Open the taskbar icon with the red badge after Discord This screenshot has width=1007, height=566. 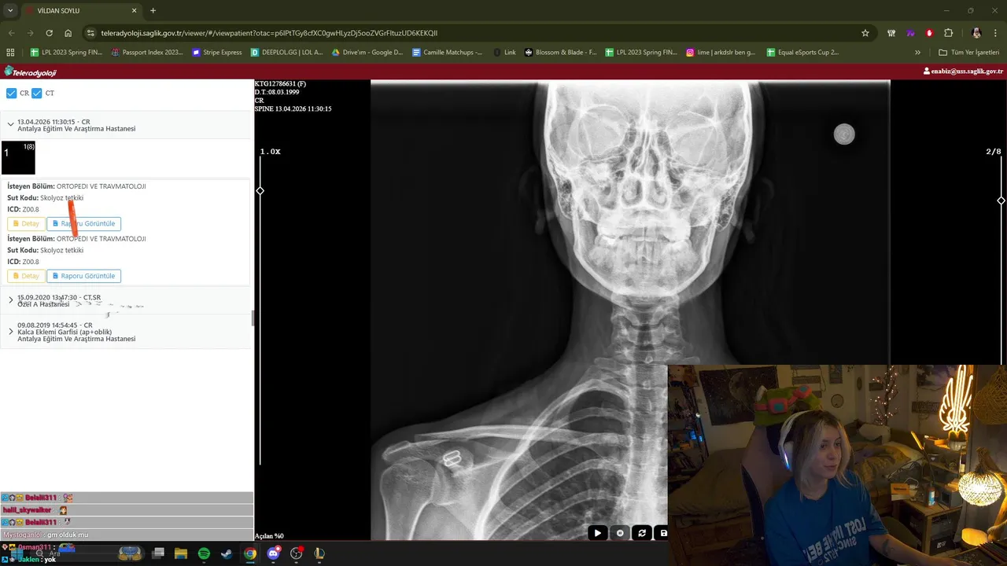(x=296, y=553)
